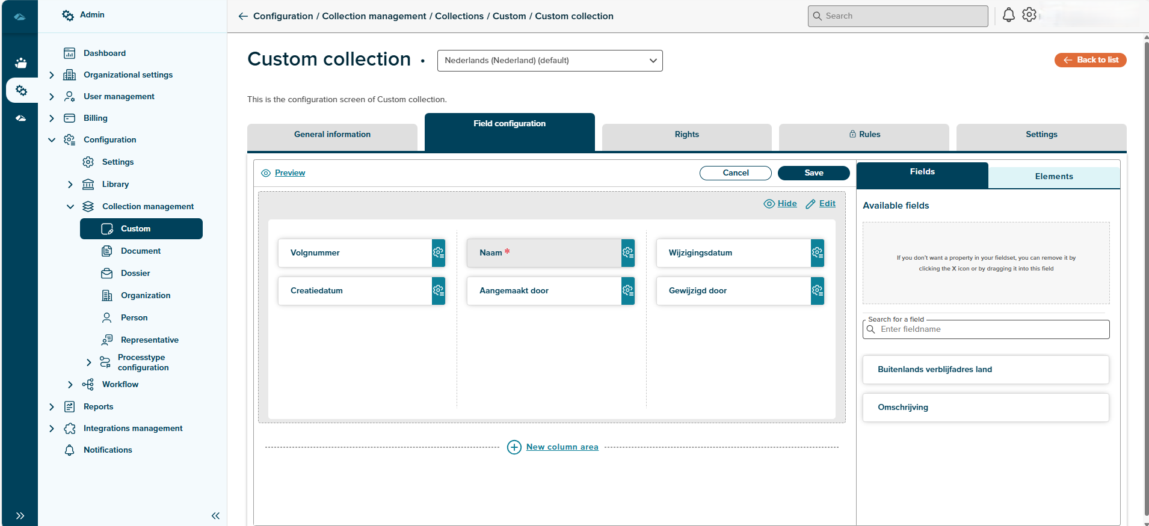The height and width of the screenshot is (526, 1149).
Task: Open settings gear on Volgnummer field
Action: pos(439,253)
